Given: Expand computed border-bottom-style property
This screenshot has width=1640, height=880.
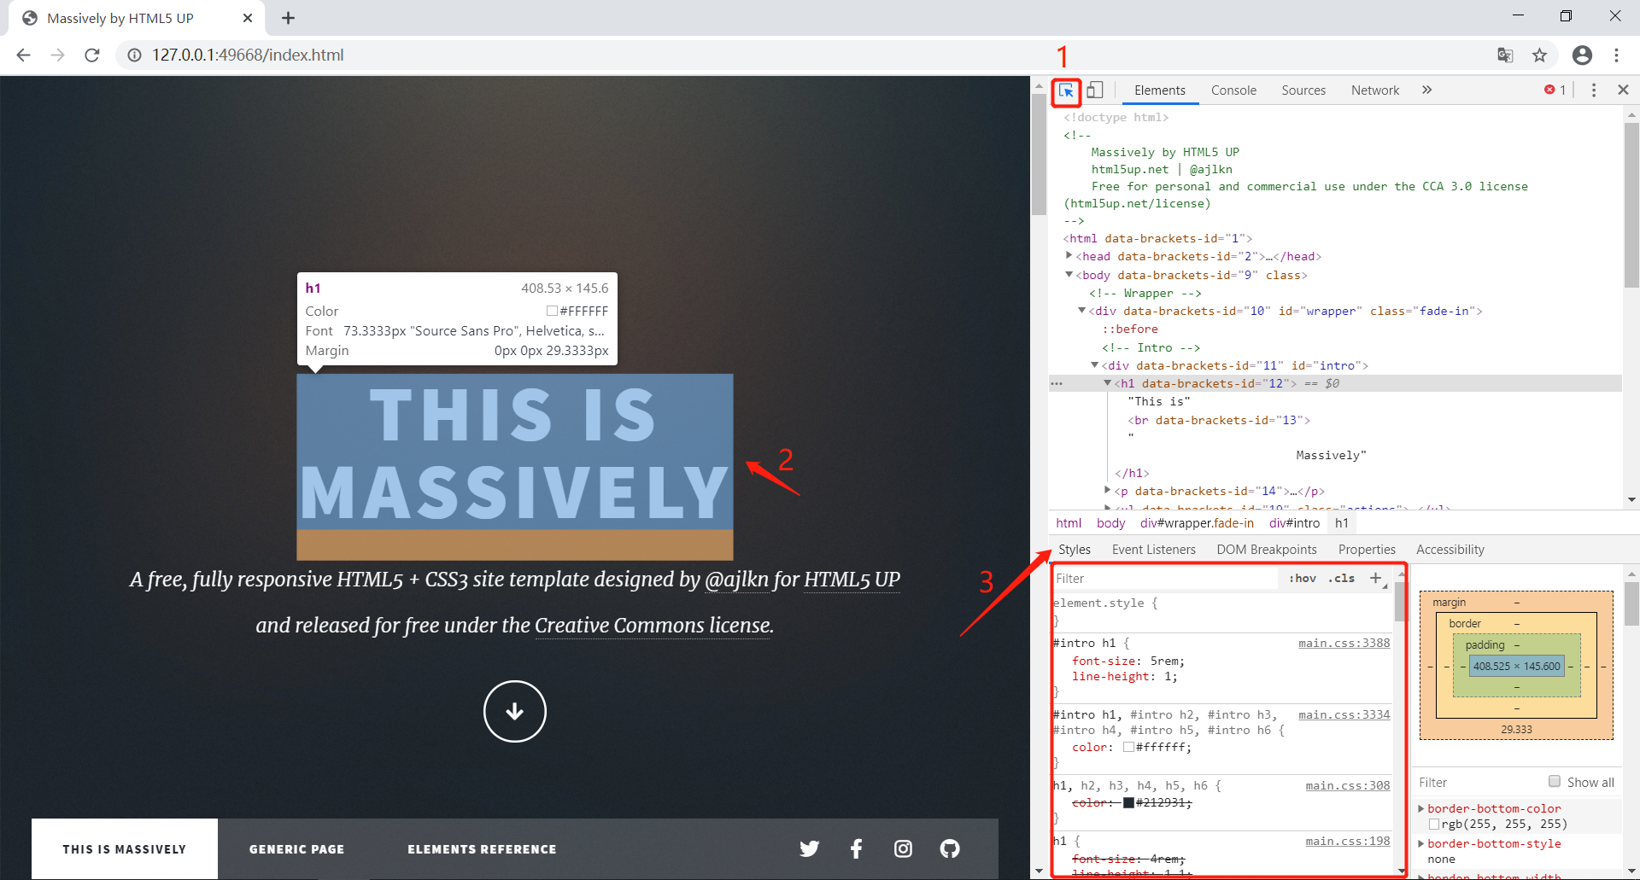Looking at the screenshot, I should click(1421, 843).
